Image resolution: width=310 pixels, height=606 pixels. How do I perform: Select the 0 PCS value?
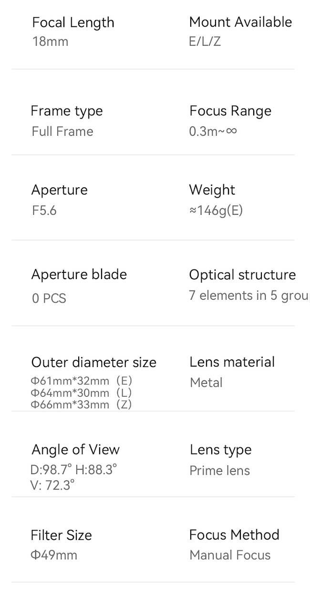click(49, 299)
